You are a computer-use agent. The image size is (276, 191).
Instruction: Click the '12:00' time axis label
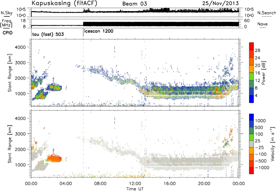[135, 184]
